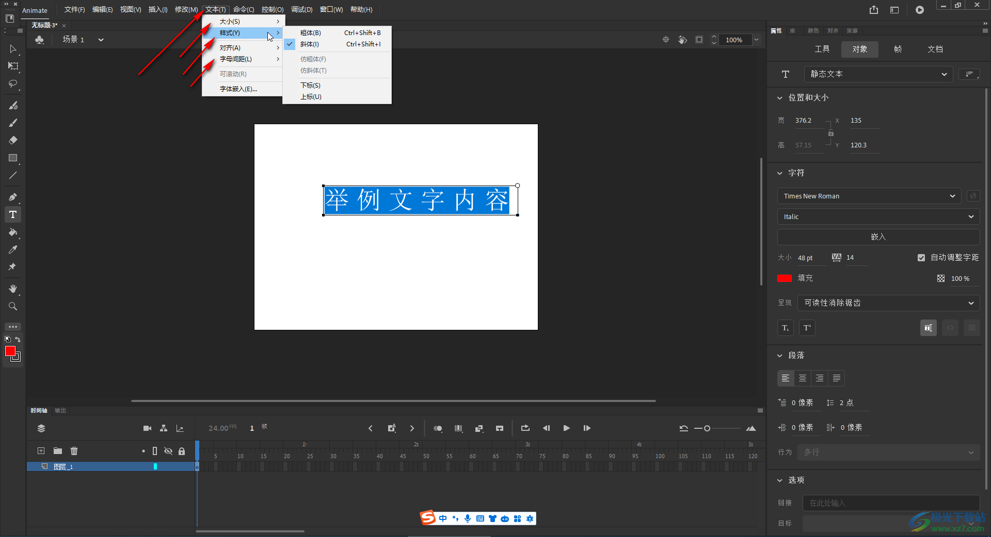Select the Text tool
This screenshot has width=991, height=537.
13,214
